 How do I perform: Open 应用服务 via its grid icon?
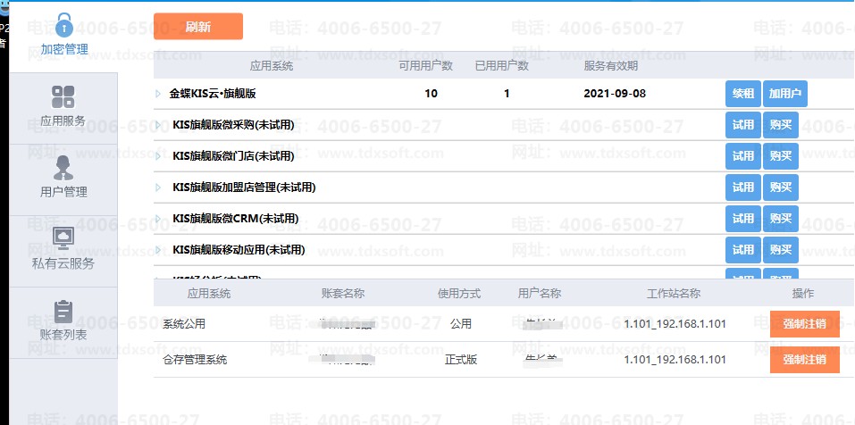coord(63,96)
